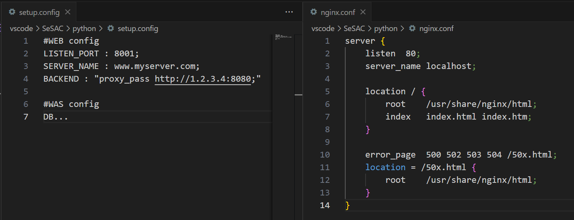Click 'index.html index.htm;' text
Screen dimensions: 574x220
pos(479,117)
